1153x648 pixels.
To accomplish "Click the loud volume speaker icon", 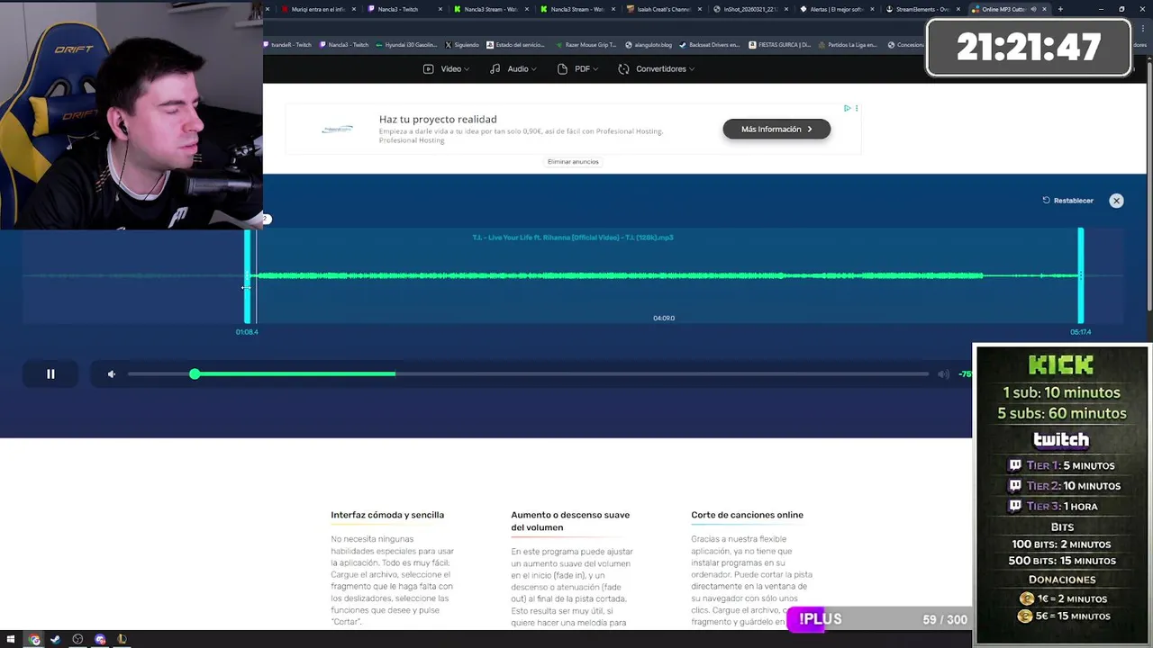I will coord(943,373).
